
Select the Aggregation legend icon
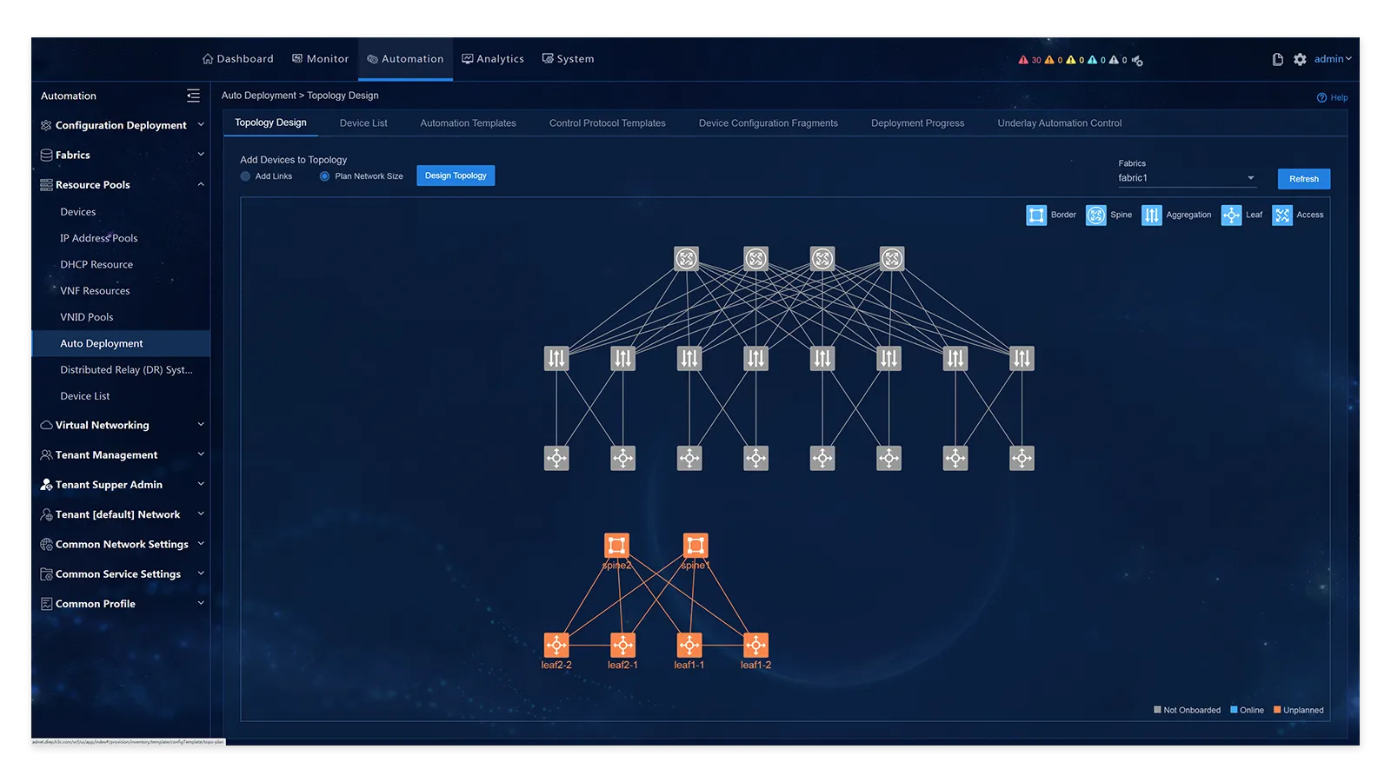pyautogui.click(x=1151, y=215)
